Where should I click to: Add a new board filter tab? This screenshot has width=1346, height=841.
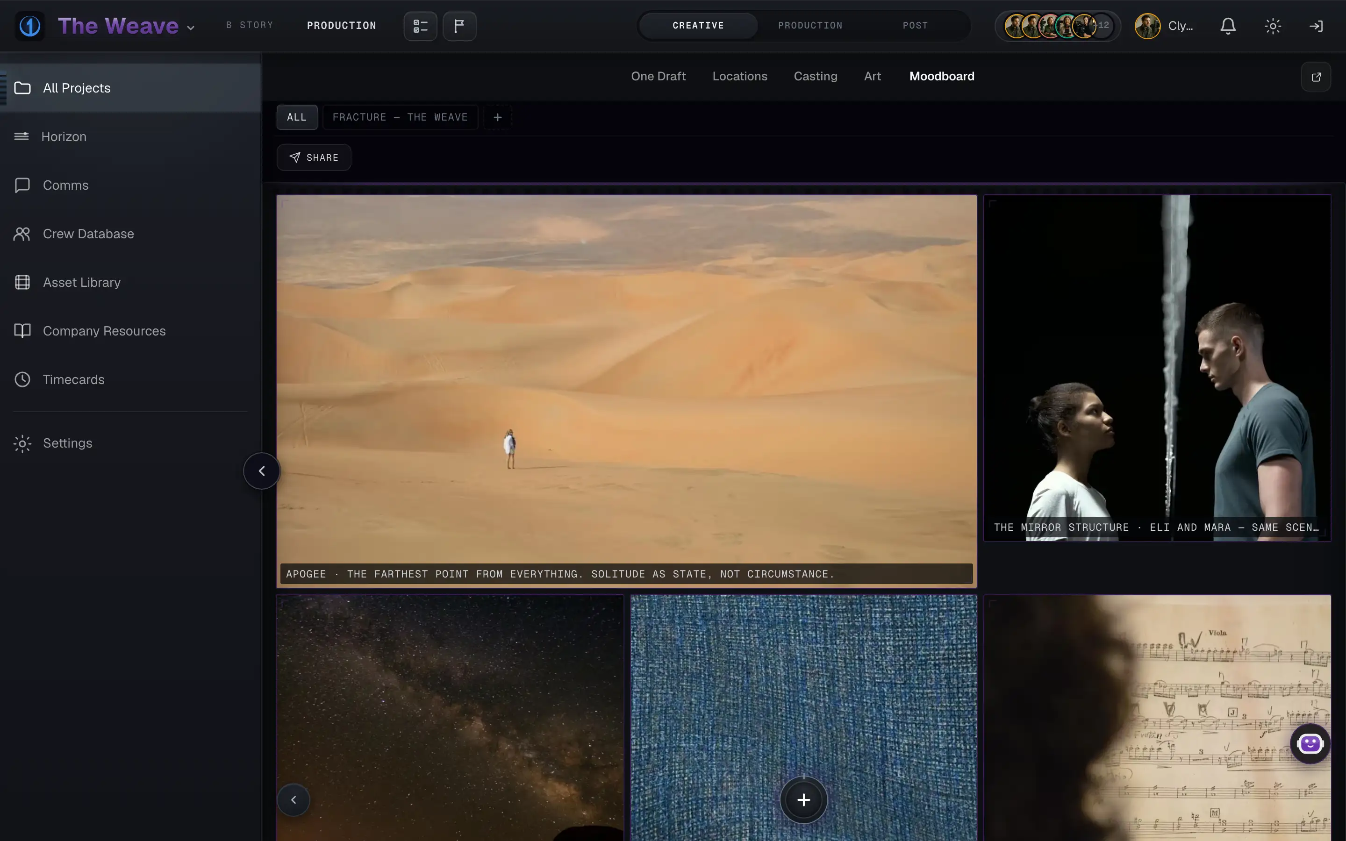498,117
